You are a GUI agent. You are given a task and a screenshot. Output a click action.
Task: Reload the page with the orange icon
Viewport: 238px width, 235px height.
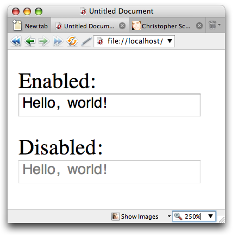pyautogui.click(x=72, y=41)
